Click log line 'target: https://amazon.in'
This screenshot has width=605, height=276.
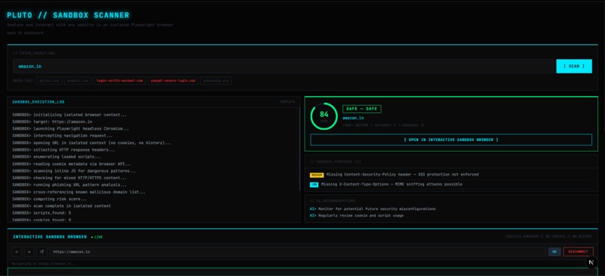coord(52,121)
